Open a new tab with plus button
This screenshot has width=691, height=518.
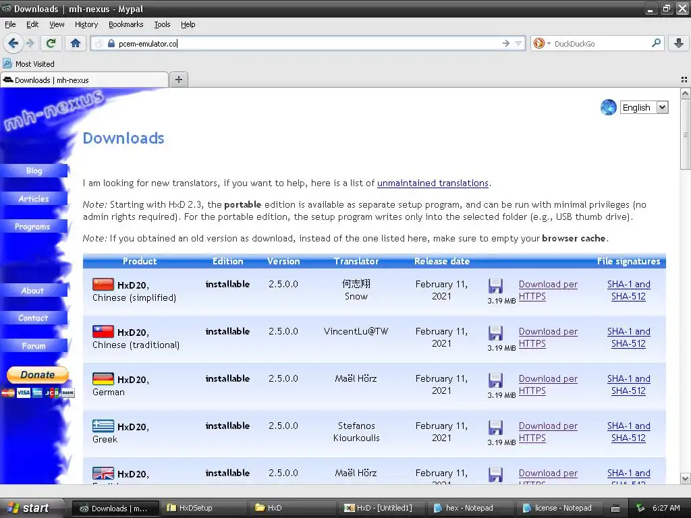tap(178, 80)
